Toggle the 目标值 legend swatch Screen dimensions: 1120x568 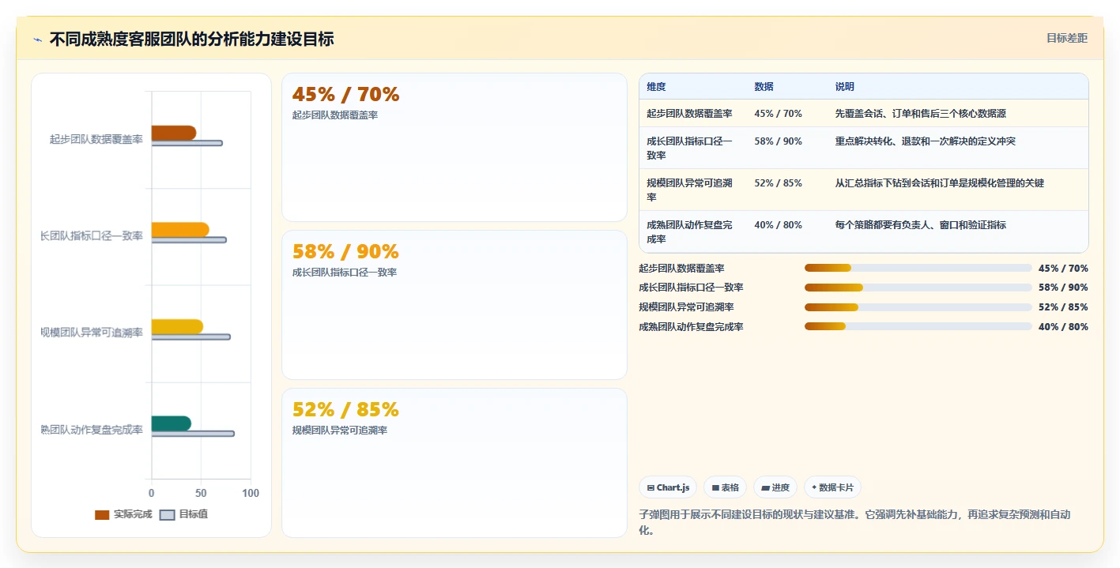pos(167,514)
